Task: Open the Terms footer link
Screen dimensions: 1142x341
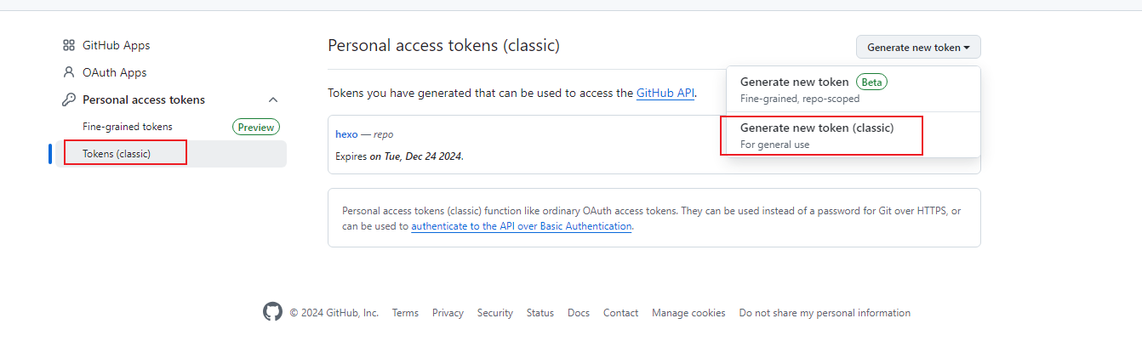Action: point(405,313)
